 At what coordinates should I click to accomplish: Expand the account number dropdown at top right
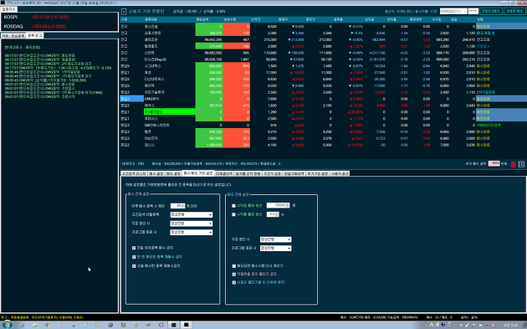tap(465, 11)
